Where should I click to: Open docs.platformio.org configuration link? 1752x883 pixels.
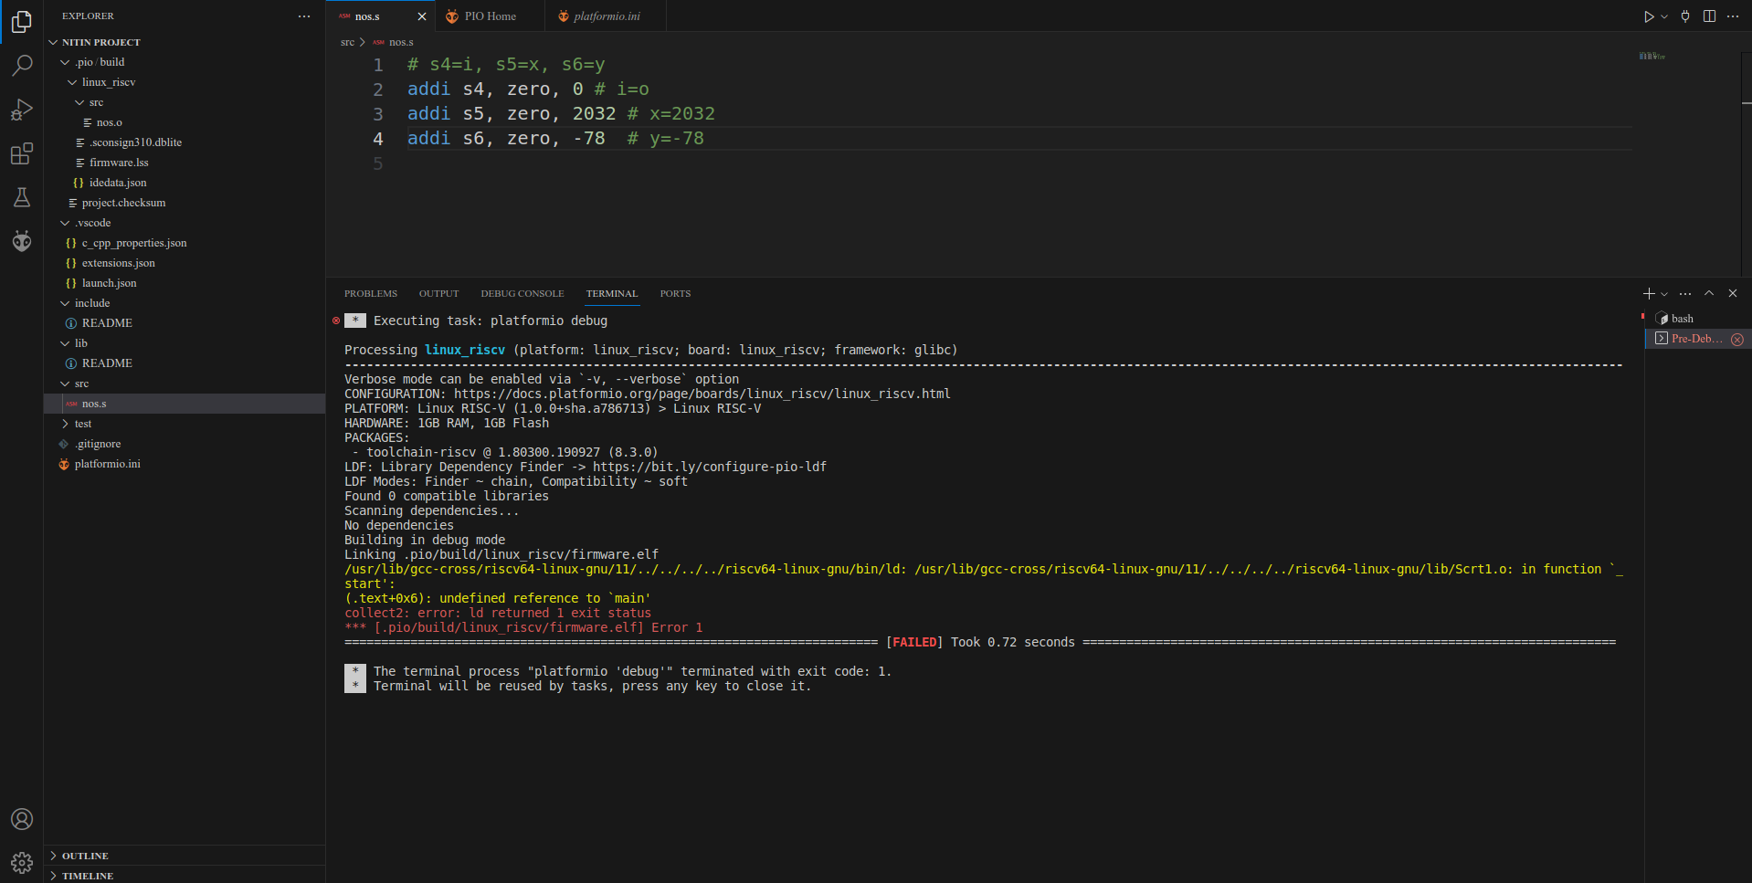click(702, 394)
